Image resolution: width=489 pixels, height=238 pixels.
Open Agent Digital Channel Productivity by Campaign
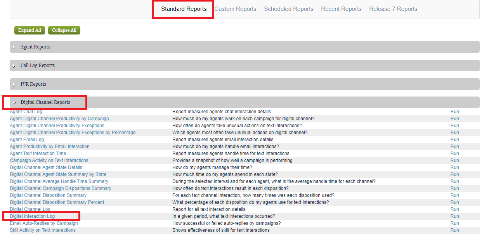(x=59, y=119)
